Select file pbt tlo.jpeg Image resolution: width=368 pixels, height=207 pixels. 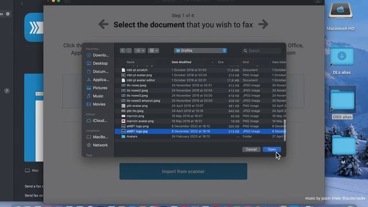point(200,111)
